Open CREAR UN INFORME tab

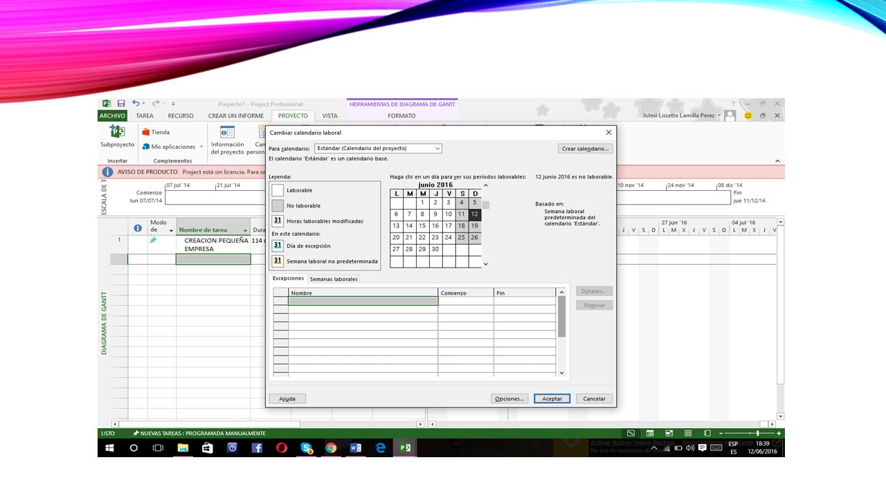(236, 116)
